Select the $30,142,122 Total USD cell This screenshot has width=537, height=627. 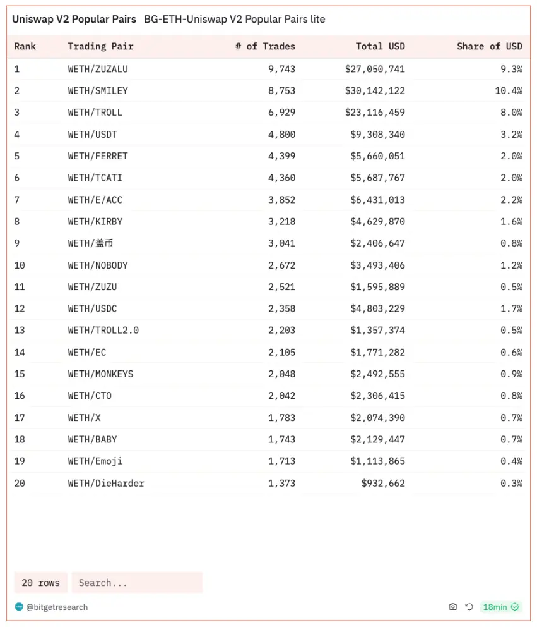pyautogui.click(x=375, y=90)
